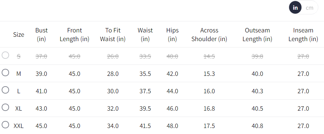Select XXL size radio button
Viewport: 324px width, 134px height.
5,125
